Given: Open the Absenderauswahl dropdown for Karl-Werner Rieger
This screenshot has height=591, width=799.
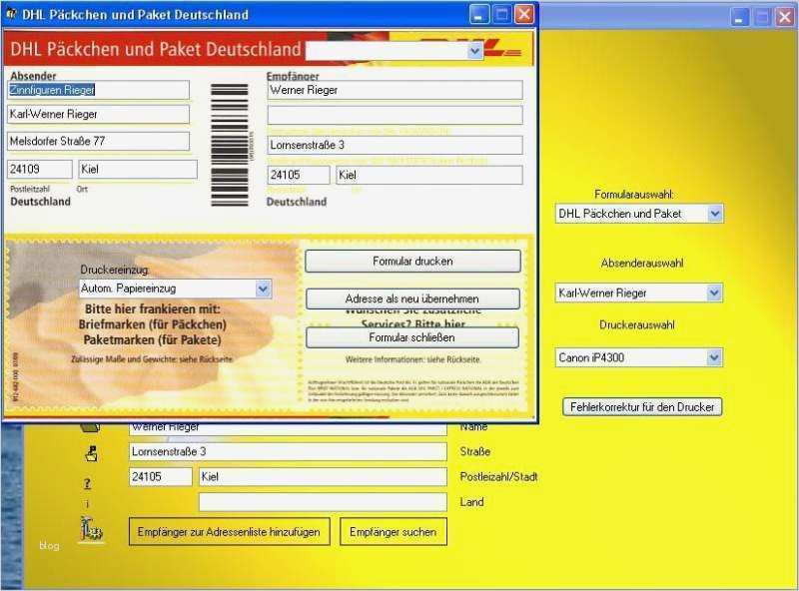Looking at the screenshot, I should point(713,293).
